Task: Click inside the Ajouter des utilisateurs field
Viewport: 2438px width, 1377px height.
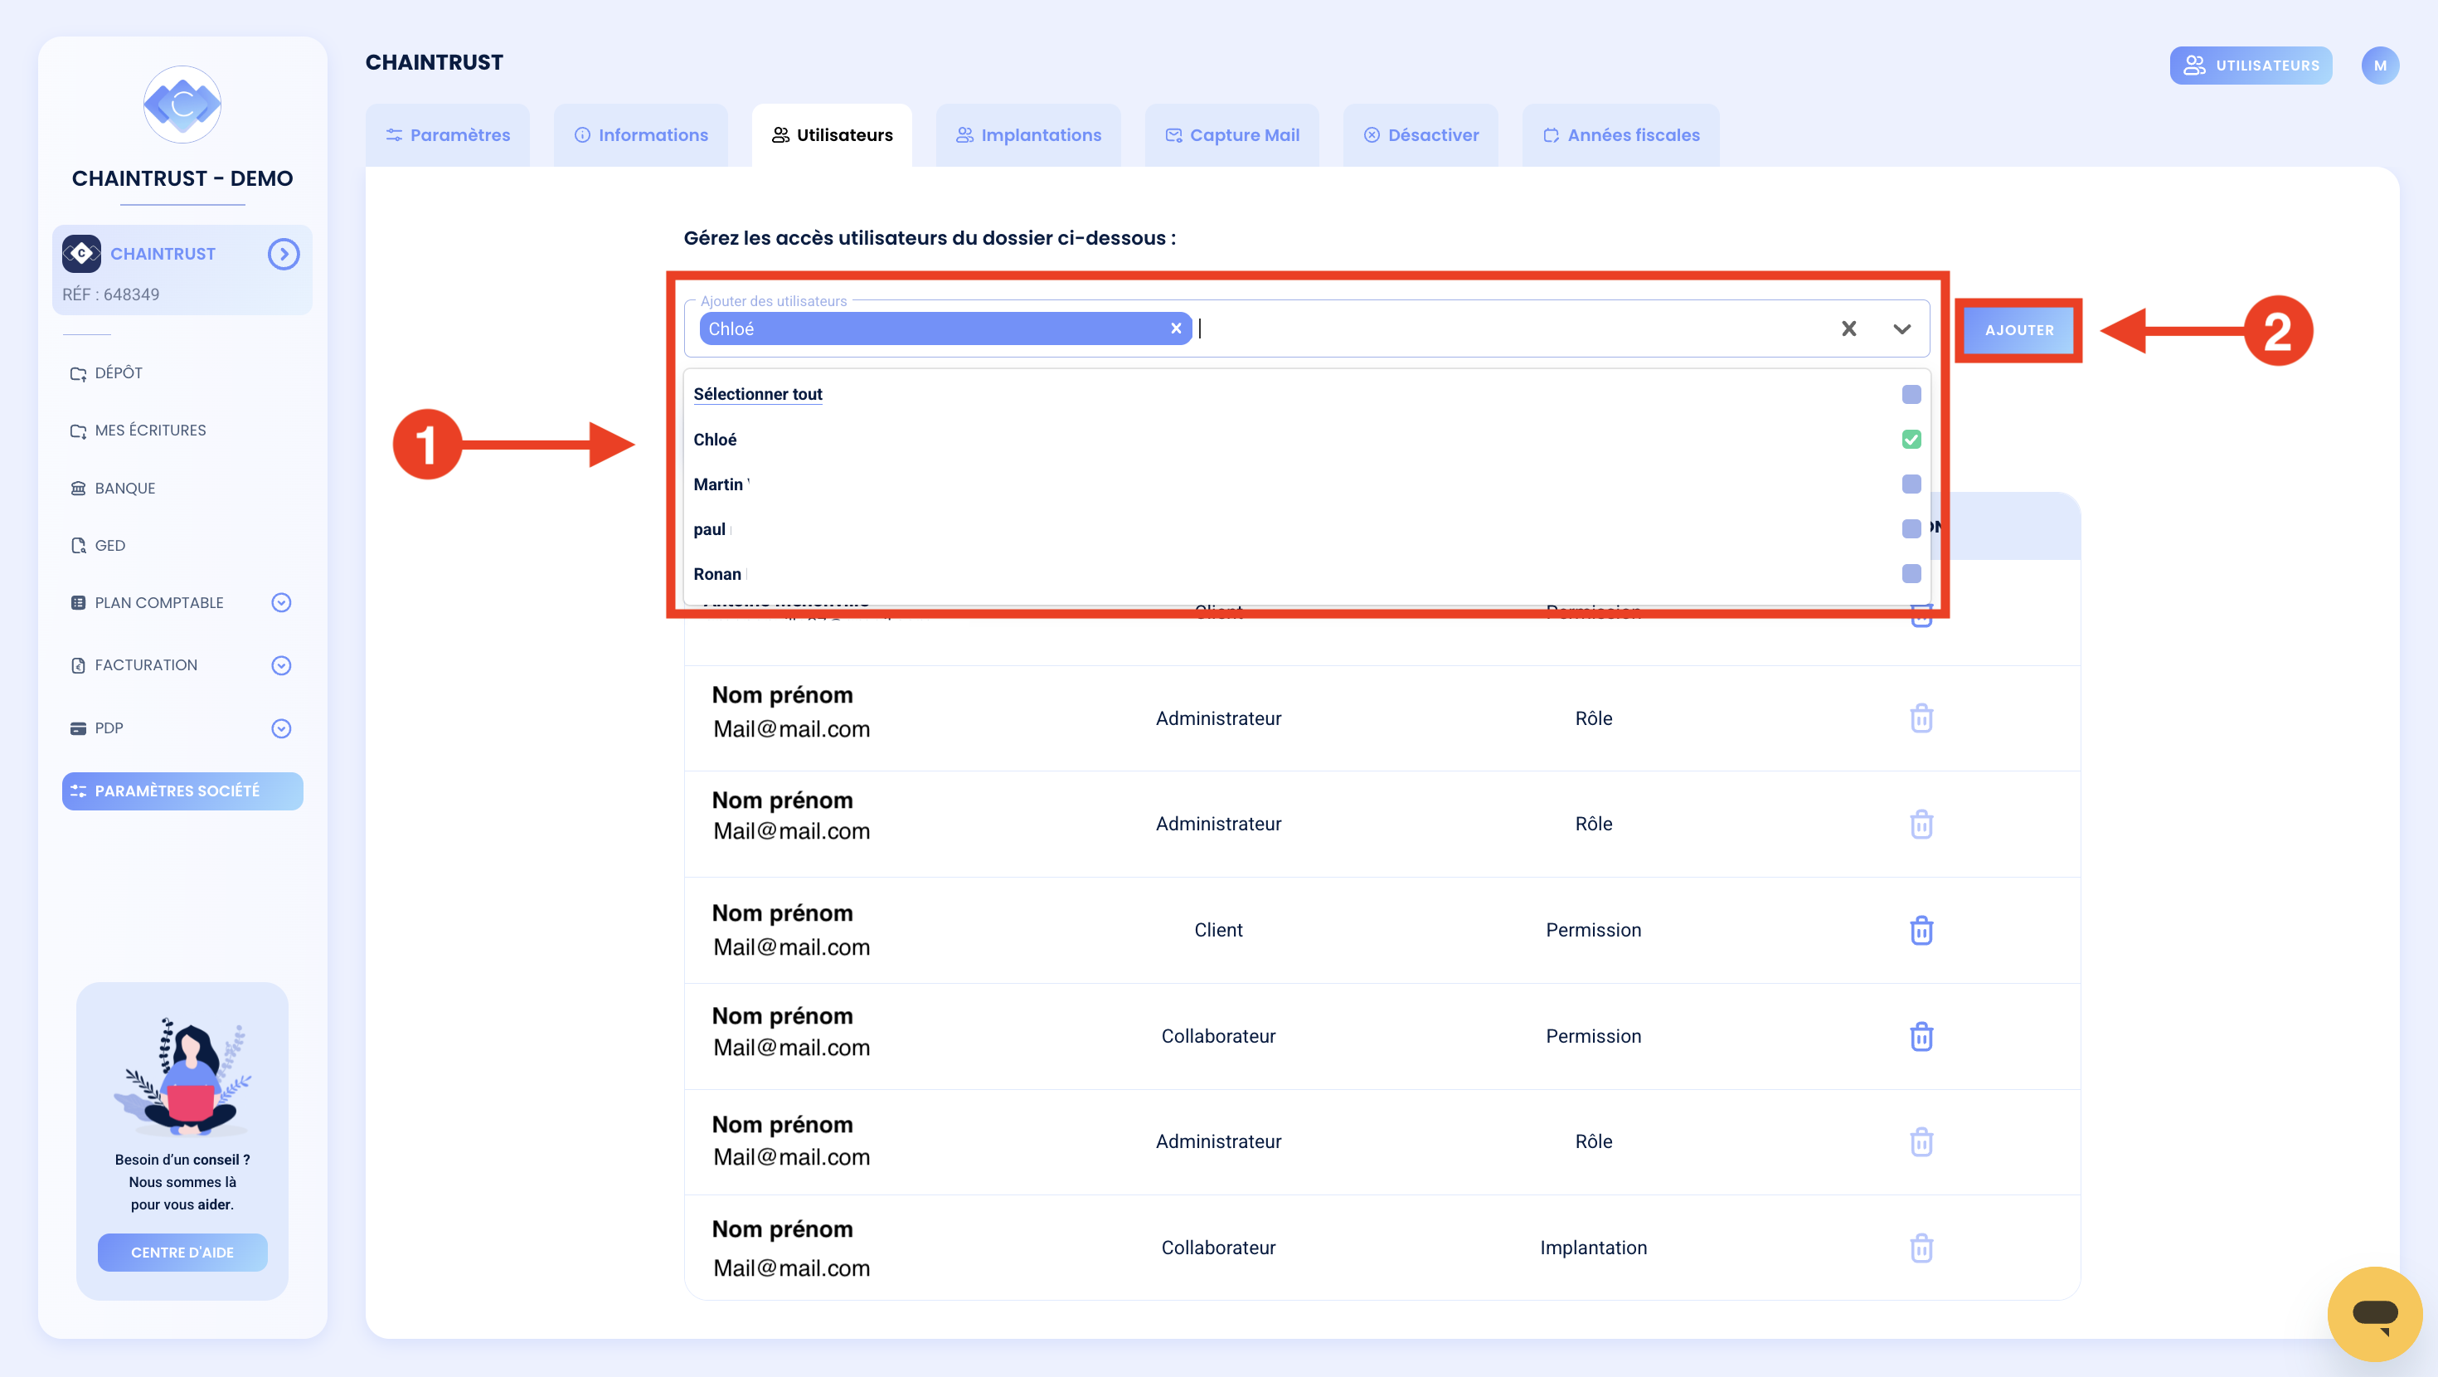Action: 1514,328
